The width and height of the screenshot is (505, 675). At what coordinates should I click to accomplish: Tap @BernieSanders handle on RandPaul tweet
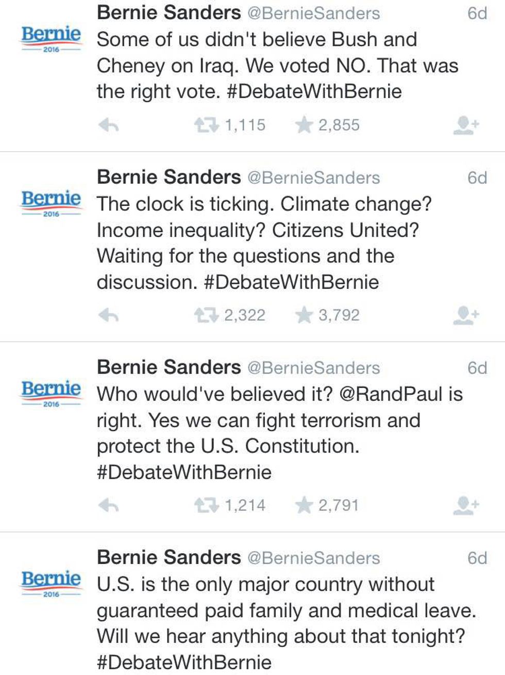tap(313, 368)
